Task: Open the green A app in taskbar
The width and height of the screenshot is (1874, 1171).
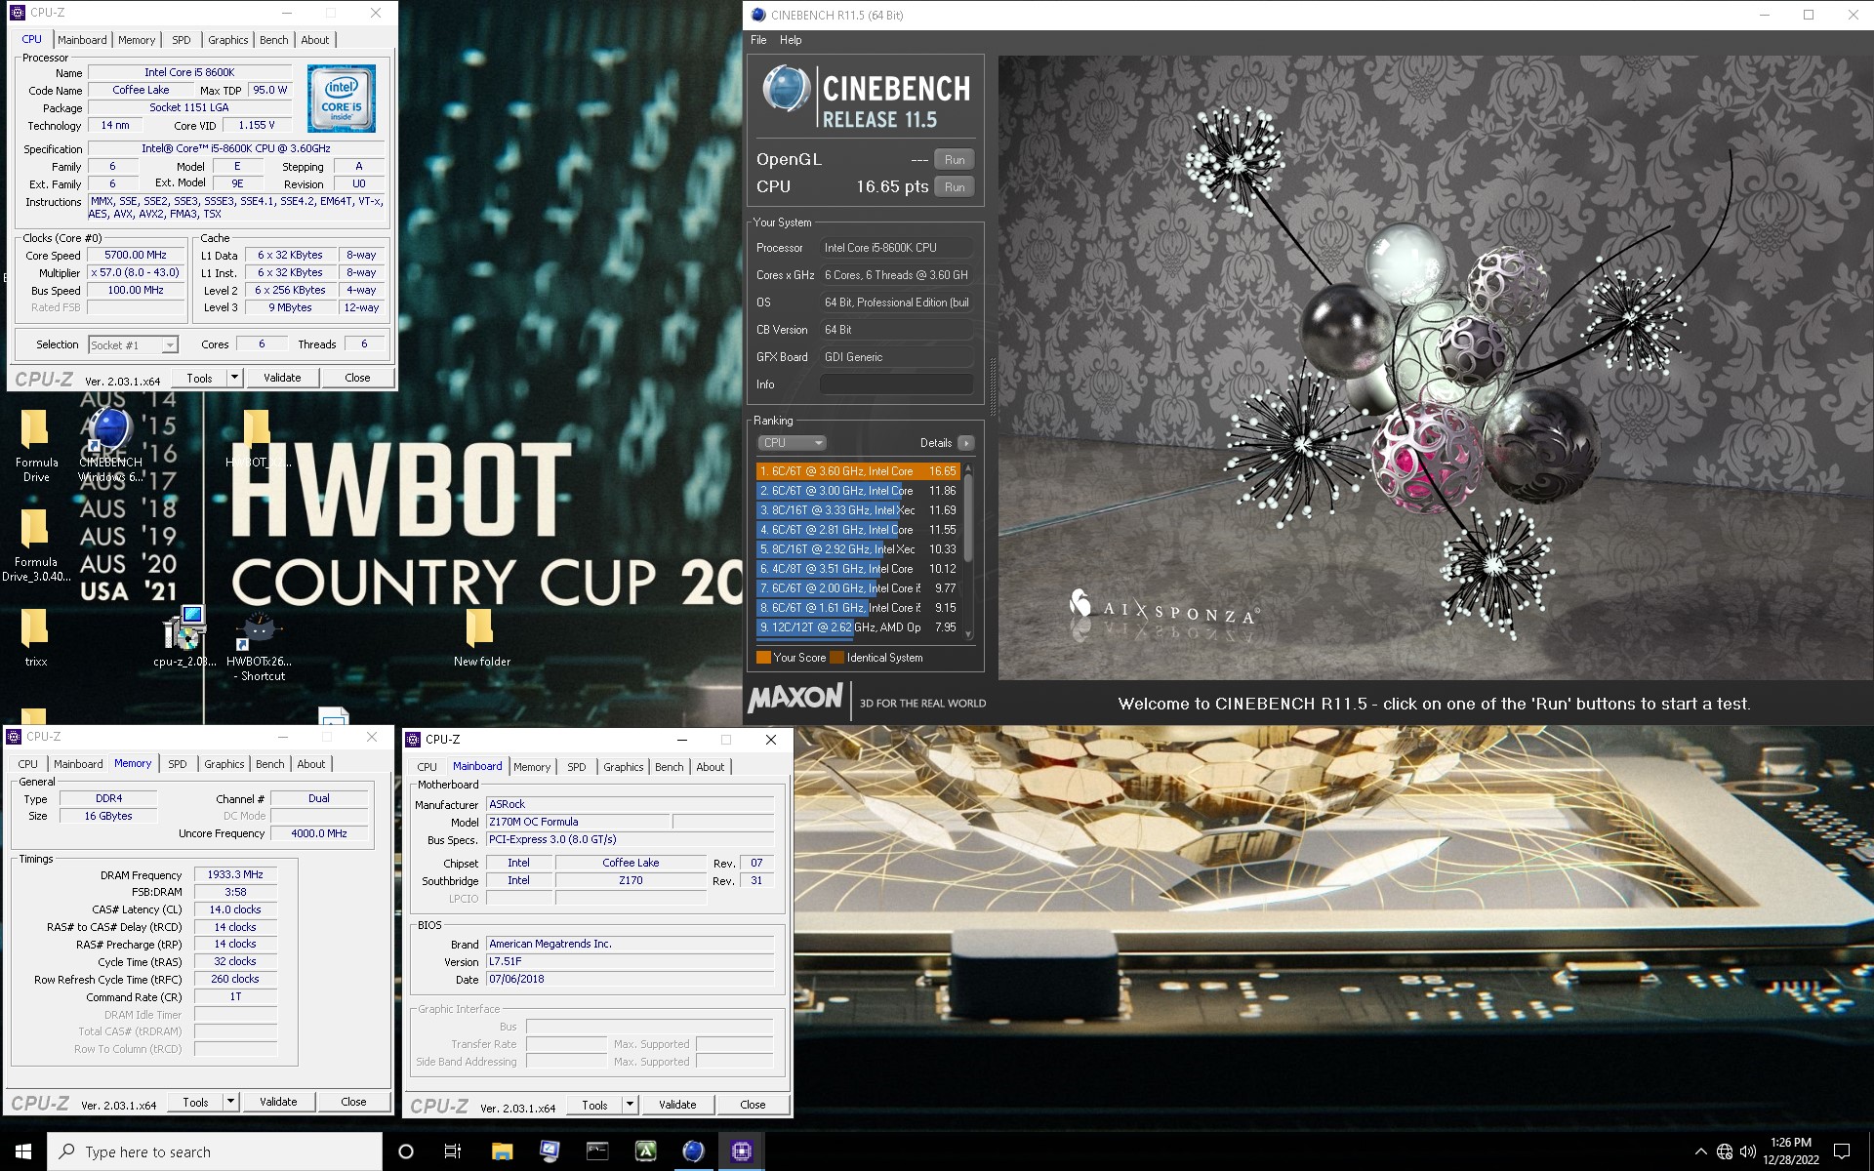Action: point(645,1151)
